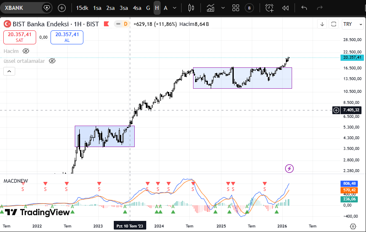The height and width of the screenshot is (232, 366).
Task: Click the Turkish flag symbol logo
Action: coord(7,24)
